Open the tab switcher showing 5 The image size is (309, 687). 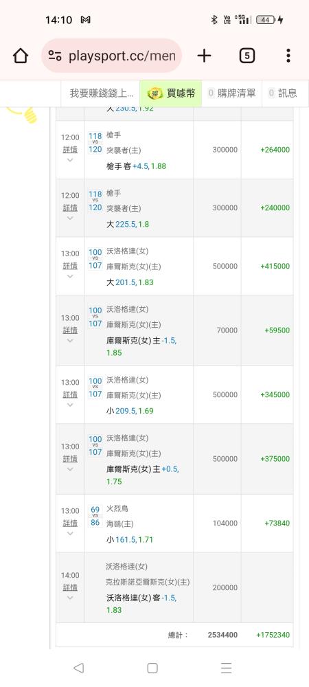click(x=247, y=56)
